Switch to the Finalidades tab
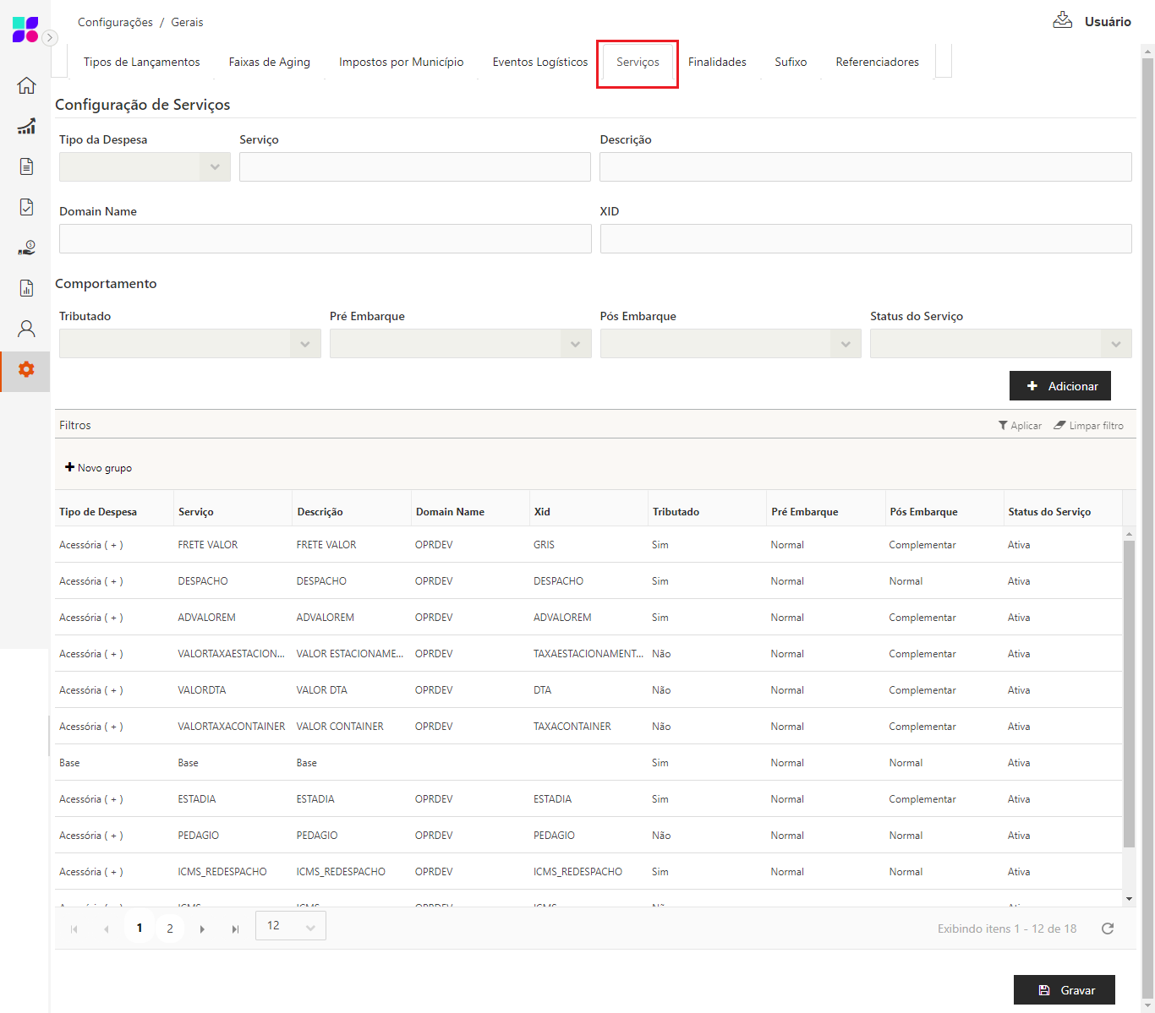Image resolution: width=1155 pixels, height=1013 pixels. 717,62
